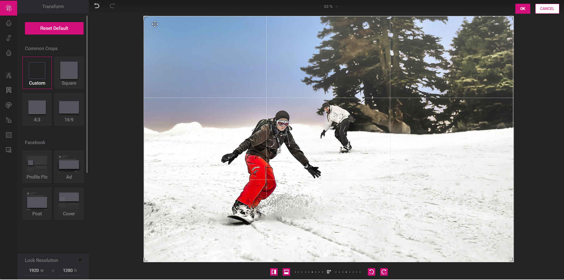Choose the 16:9 crop preset
The image size is (564, 280).
click(x=69, y=110)
